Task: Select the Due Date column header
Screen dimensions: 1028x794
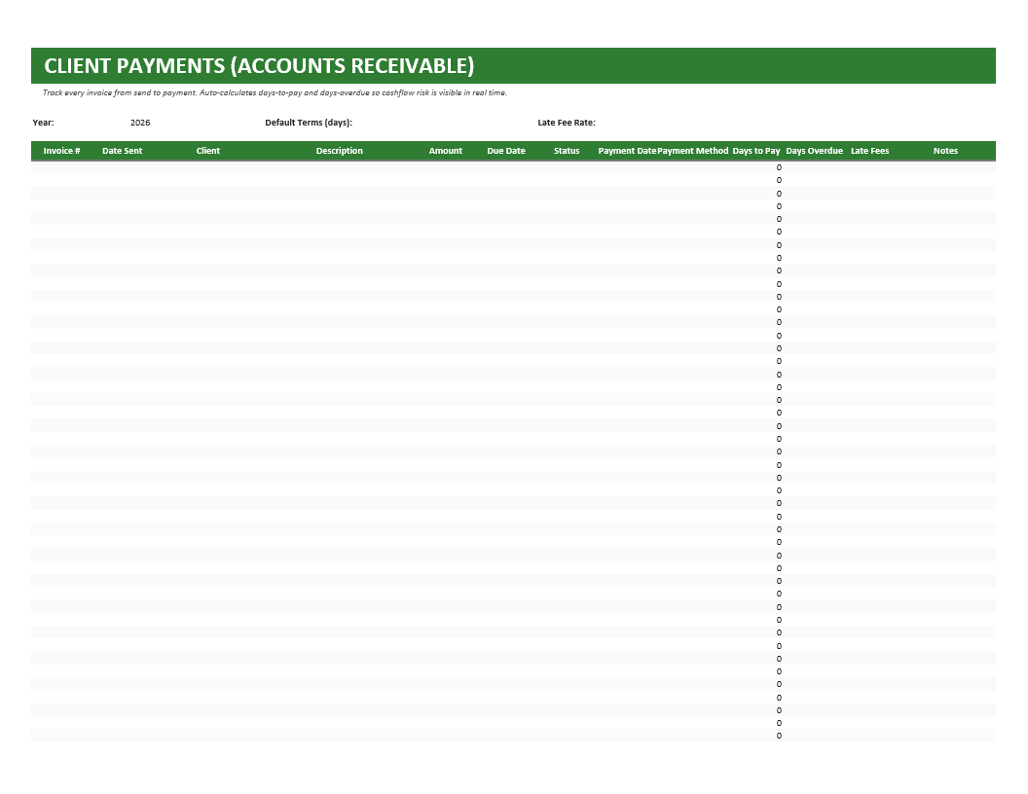Action: (x=506, y=151)
